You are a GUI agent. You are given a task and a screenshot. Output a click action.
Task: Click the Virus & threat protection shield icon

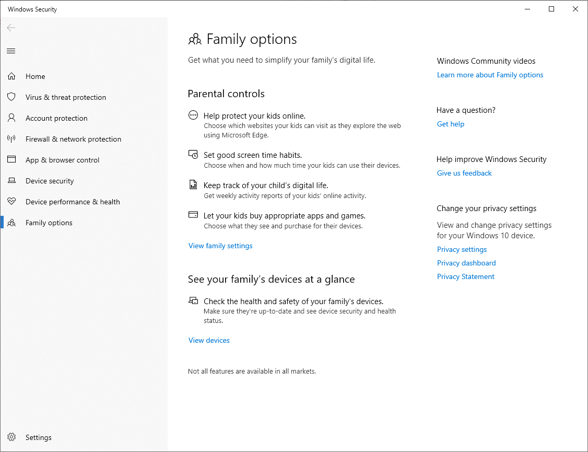tap(11, 97)
